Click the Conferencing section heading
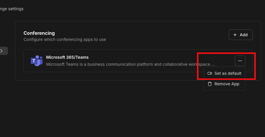 point(39,33)
